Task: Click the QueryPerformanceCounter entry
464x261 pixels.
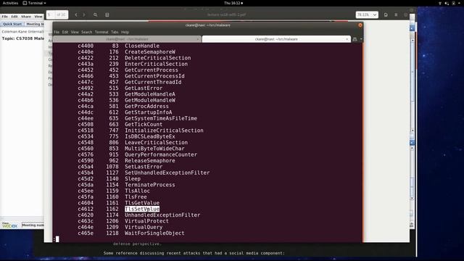Action: pos(161,154)
